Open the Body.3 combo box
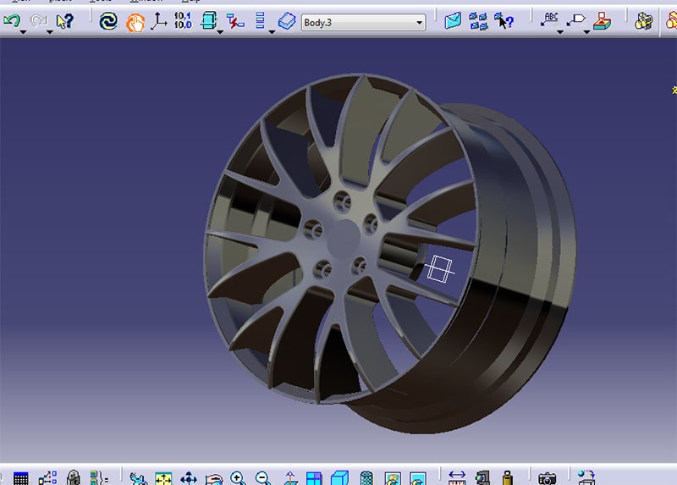This screenshot has width=677, height=485. [x=364, y=22]
